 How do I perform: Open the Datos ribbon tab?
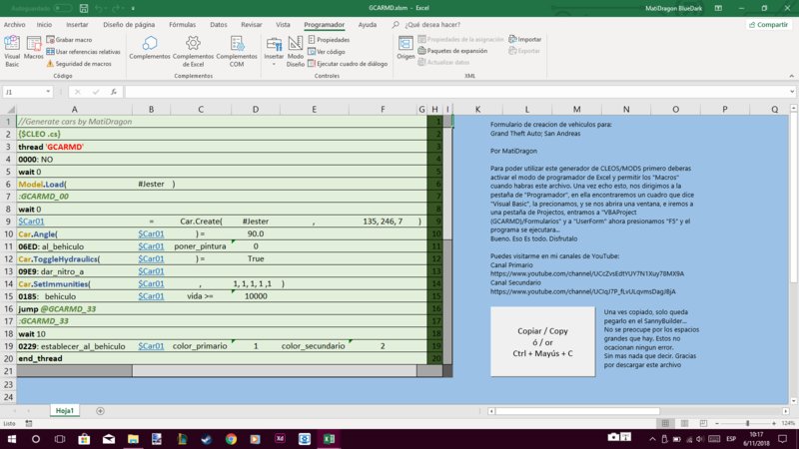(x=217, y=22)
